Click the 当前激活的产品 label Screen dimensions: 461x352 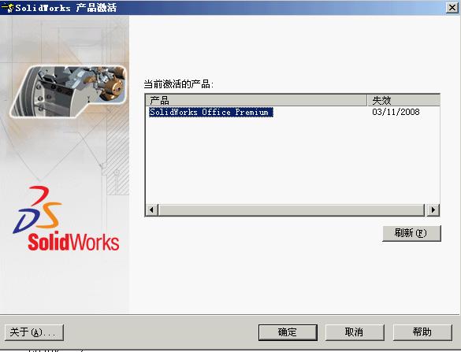coord(178,84)
